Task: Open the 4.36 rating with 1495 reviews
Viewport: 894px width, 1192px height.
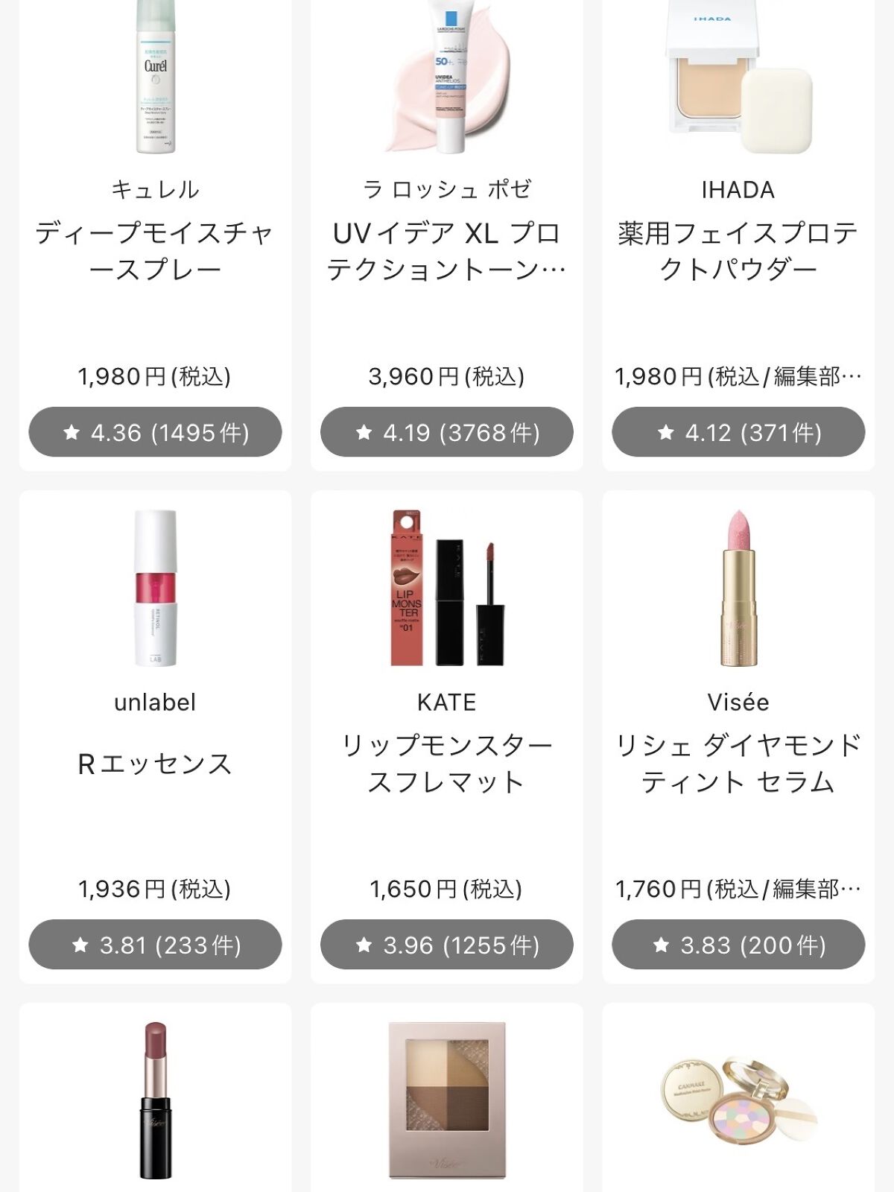Action: tap(155, 432)
